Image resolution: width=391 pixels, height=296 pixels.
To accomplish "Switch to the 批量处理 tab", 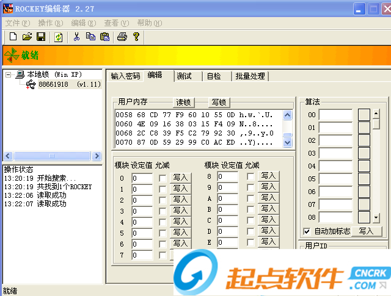I will (250, 76).
